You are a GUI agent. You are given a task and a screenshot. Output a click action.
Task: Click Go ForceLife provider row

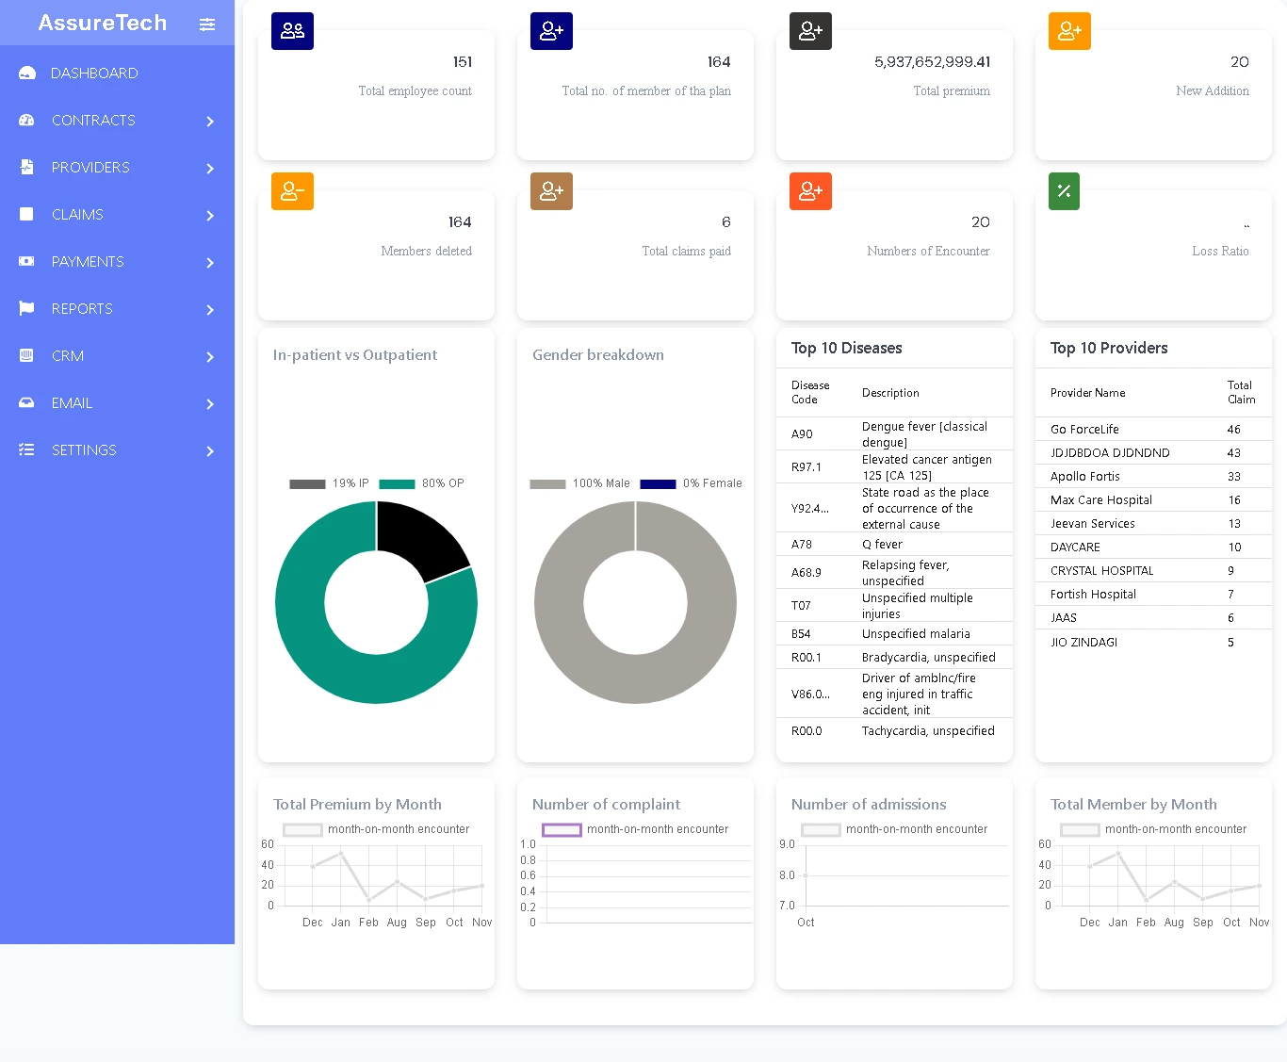click(1084, 430)
